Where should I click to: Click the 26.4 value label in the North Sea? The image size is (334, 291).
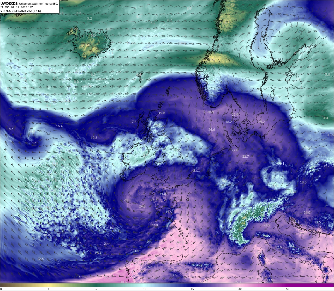[x=211, y=112]
